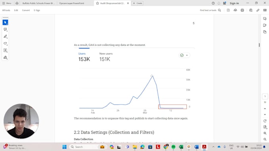Go to the next page arrow
Viewport: 269px width, 151px height.
265,114
